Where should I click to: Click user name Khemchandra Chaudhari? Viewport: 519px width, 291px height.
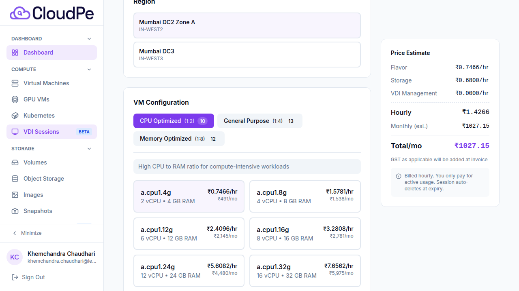[61, 254]
